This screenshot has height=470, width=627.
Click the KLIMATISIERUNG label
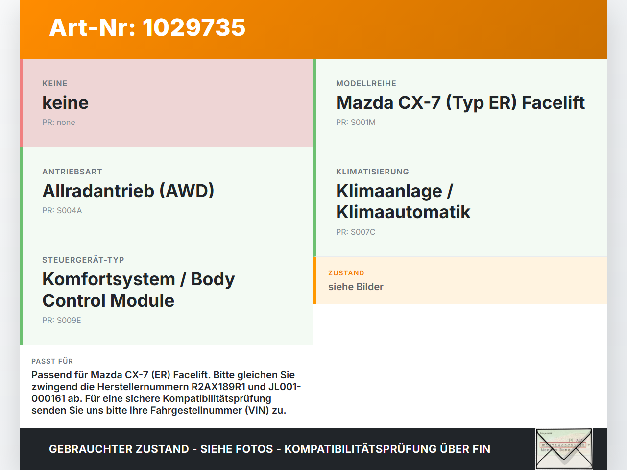tap(372, 172)
